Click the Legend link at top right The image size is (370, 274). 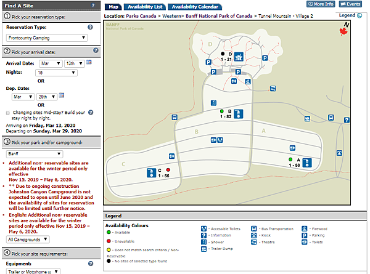[347, 15]
